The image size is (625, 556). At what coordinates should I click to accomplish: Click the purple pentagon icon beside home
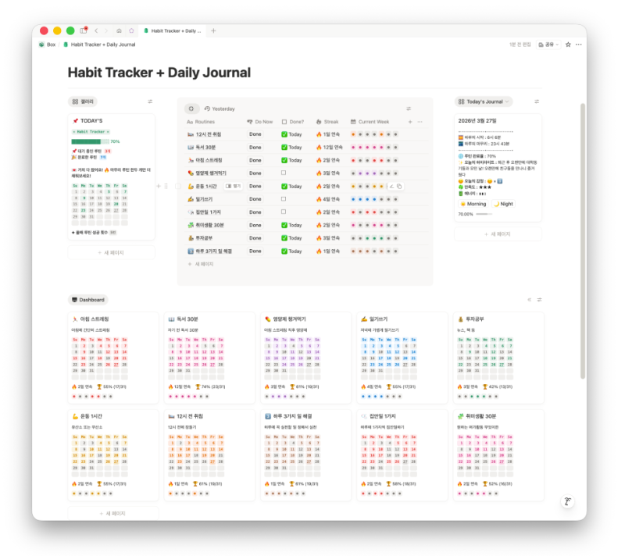coord(131,30)
